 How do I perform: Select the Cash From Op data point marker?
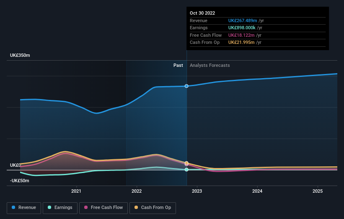point(186,163)
